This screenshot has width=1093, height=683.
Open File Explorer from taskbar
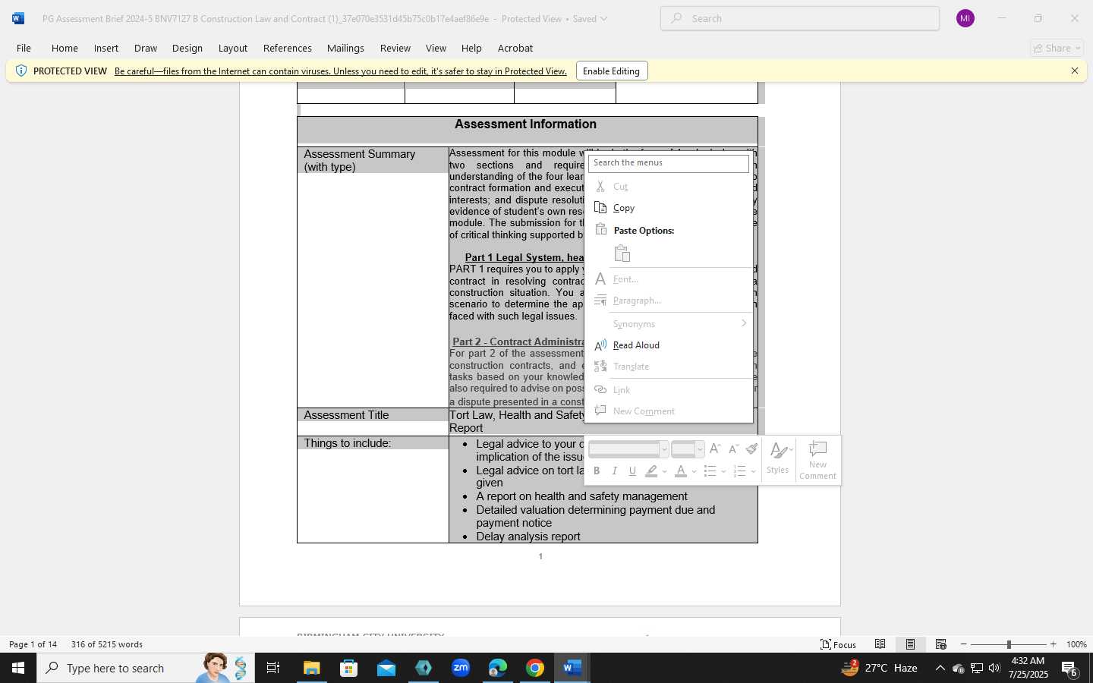click(312, 668)
